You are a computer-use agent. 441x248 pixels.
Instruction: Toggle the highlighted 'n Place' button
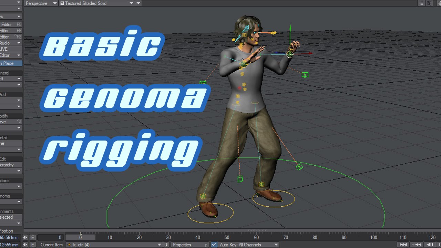click(11, 63)
